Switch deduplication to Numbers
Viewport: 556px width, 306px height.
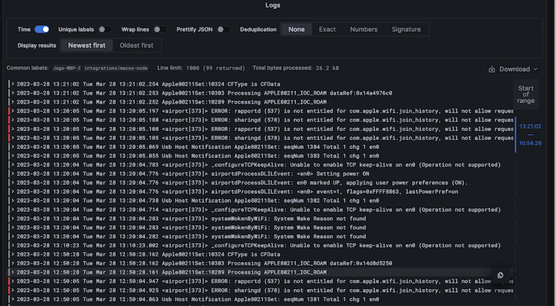tap(363, 30)
